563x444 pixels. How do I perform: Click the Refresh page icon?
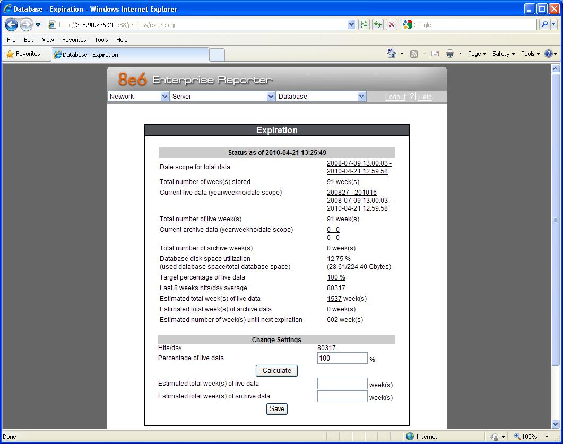pos(378,25)
